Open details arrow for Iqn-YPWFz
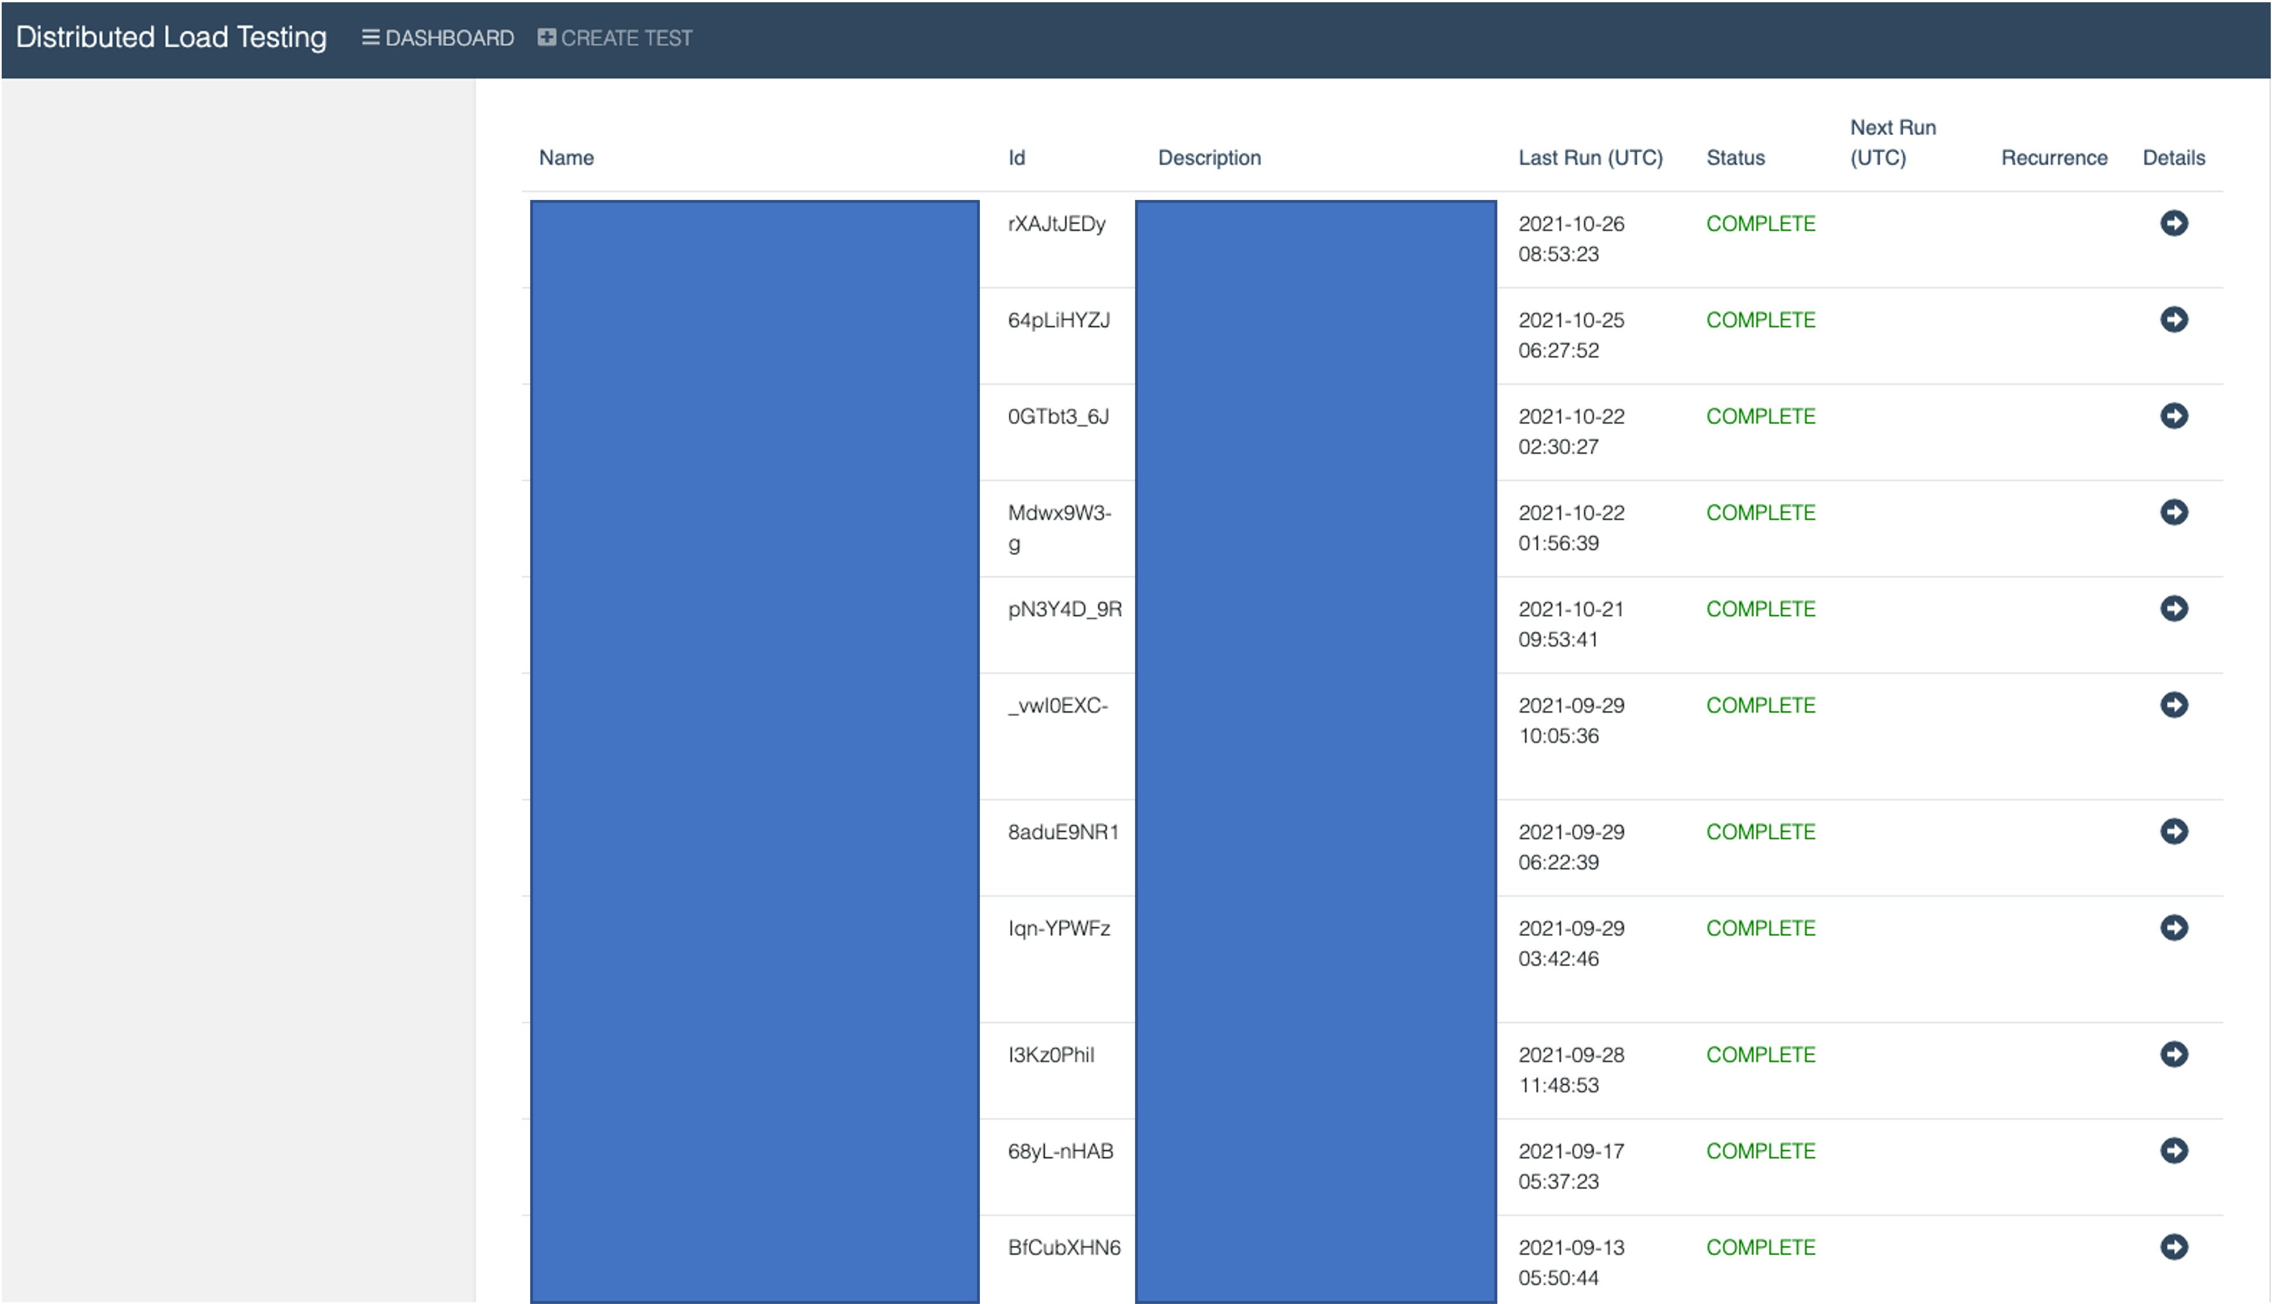Viewport: 2272px width, 1304px height. [2173, 928]
